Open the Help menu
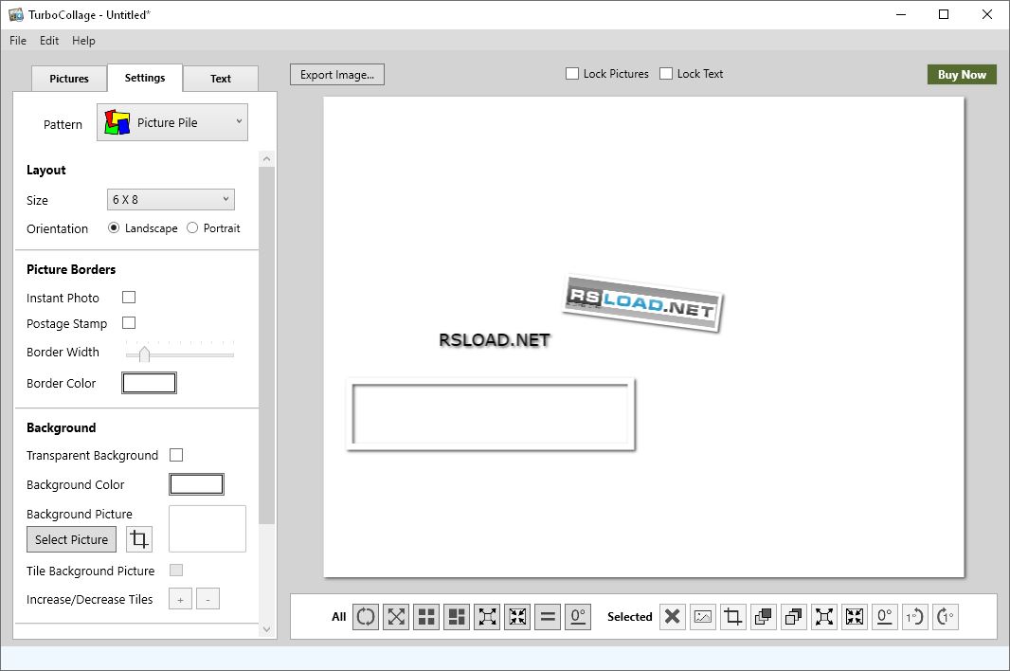This screenshot has height=671, width=1010. point(83,41)
